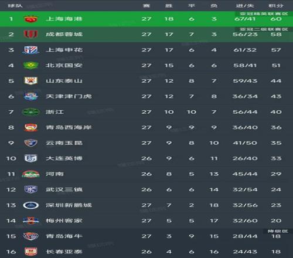
Task: Select the 成都蓉城 team logo
Action: click(x=30, y=34)
